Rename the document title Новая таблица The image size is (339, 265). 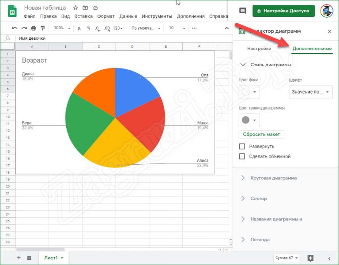coord(45,8)
